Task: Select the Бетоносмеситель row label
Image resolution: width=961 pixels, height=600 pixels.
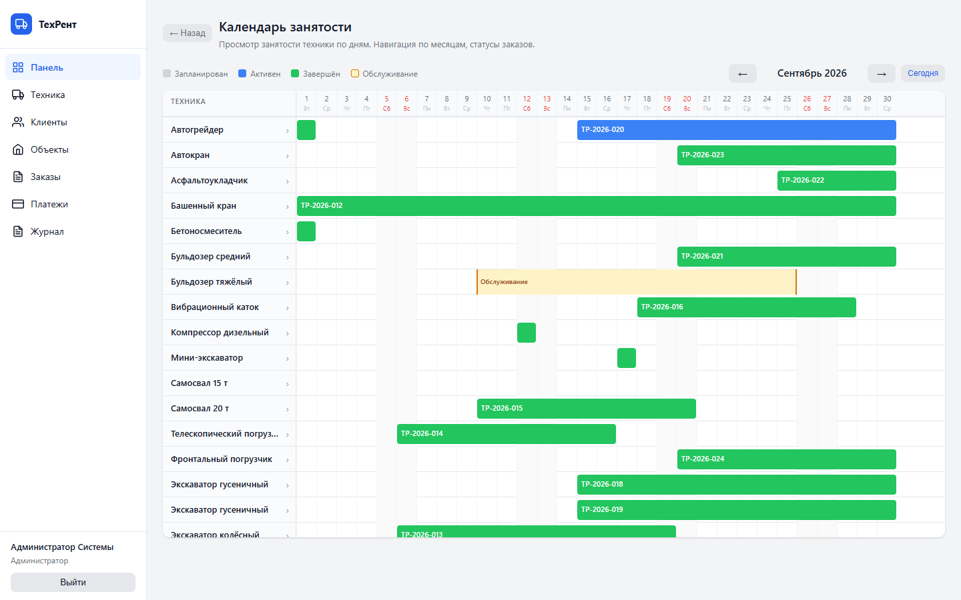Action: pos(206,231)
